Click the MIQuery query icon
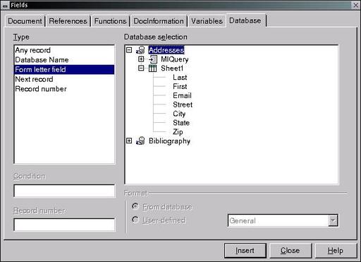 coord(153,59)
